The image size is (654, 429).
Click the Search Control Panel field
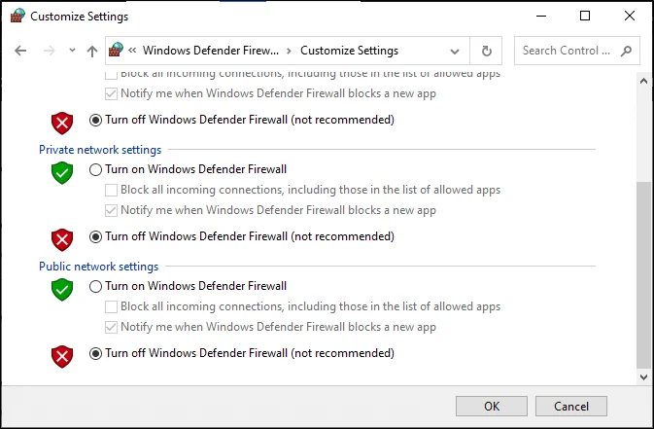tap(577, 51)
